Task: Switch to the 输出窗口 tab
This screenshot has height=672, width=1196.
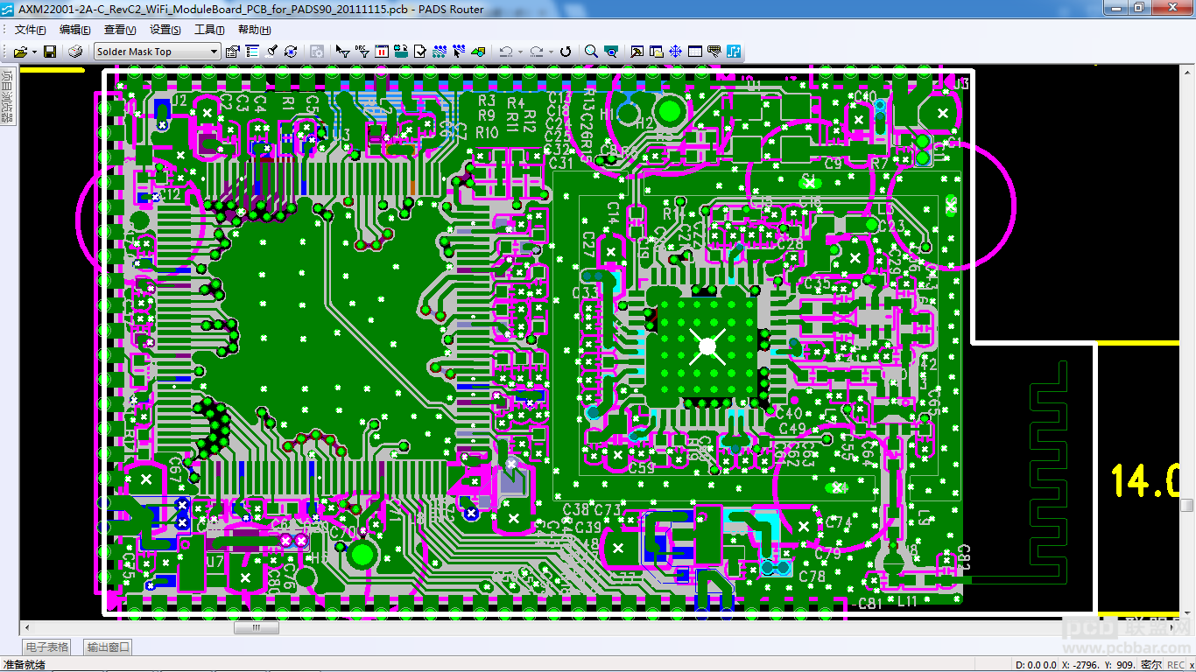Action: click(x=109, y=647)
